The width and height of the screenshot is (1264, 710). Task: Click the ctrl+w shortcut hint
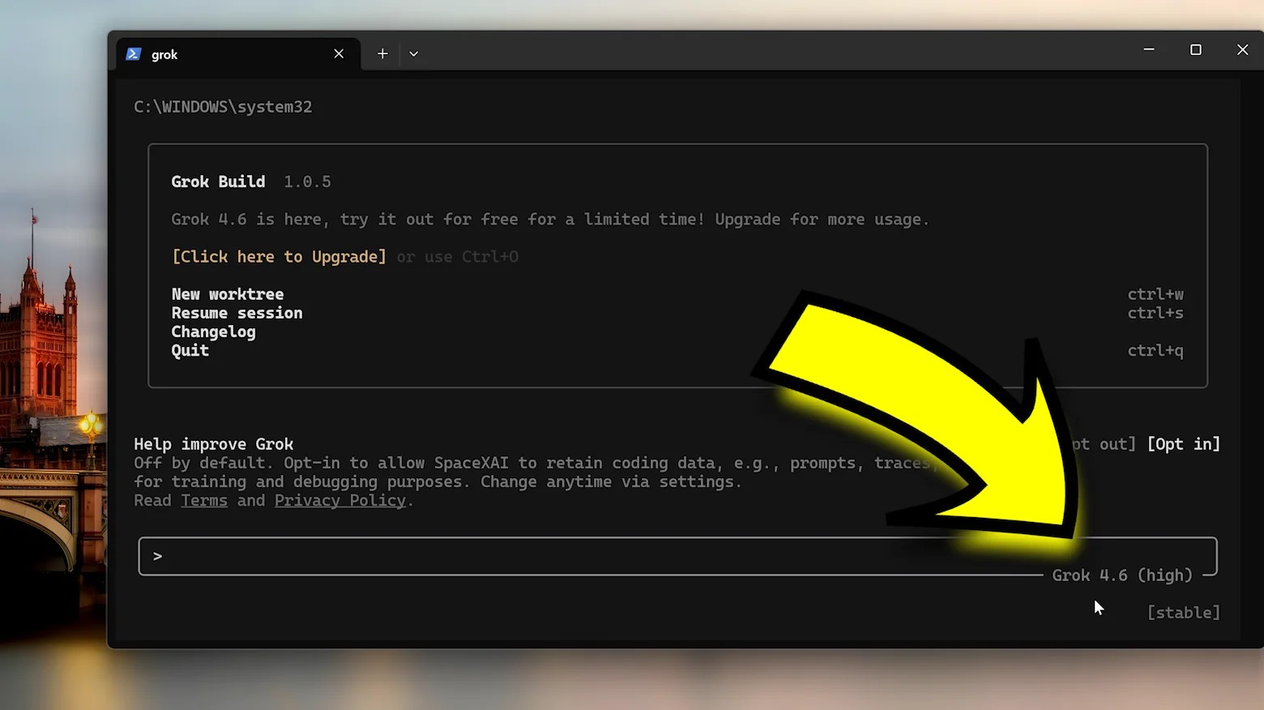pos(1155,294)
